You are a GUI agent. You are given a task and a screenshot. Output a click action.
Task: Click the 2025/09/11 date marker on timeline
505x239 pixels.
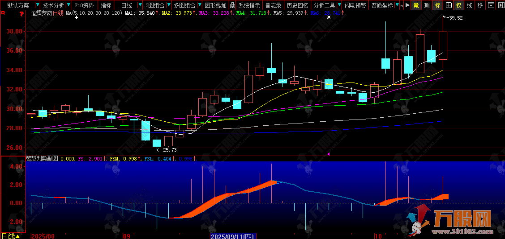pyautogui.click(x=232, y=236)
